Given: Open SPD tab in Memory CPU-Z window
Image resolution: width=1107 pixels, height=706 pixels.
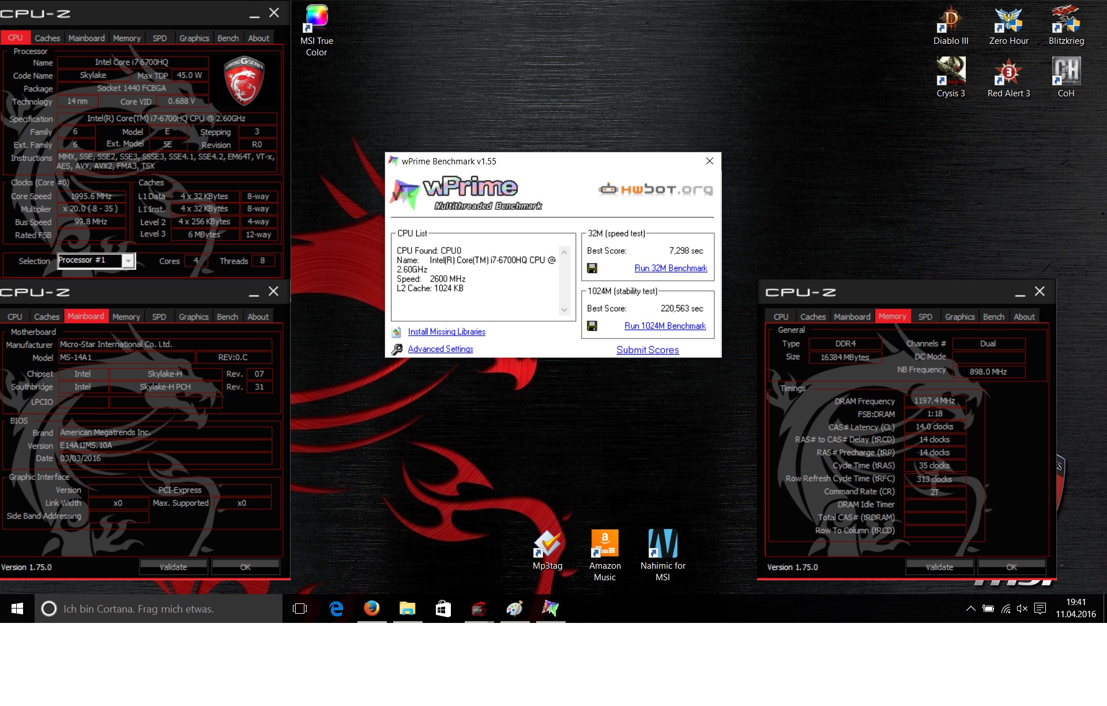Looking at the screenshot, I should point(925,317).
